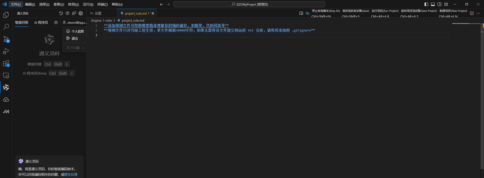Show chat history in Lingma panel
This screenshot has height=178, width=484.
pyautogui.click(x=61, y=13)
